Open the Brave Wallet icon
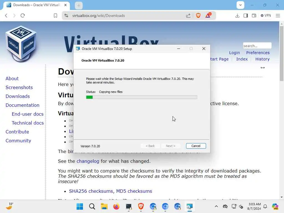Viewport: 284px width, 213px height. pos(254,16)
